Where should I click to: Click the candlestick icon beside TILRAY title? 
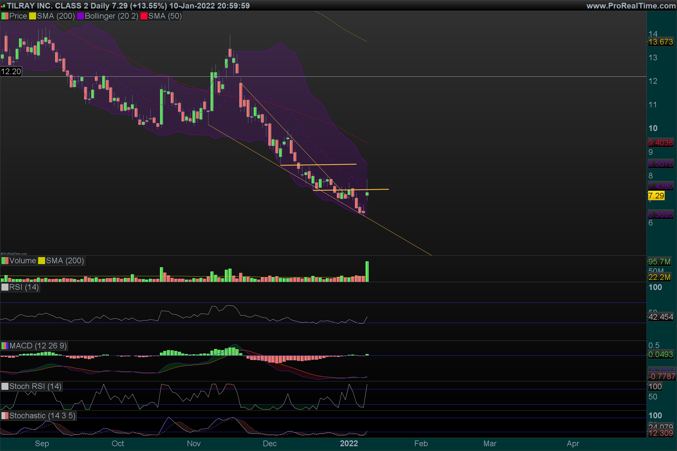coord(3,6)
